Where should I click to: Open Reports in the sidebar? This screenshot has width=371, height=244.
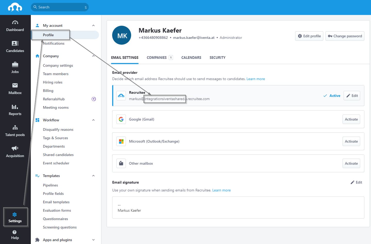(15, 110)
